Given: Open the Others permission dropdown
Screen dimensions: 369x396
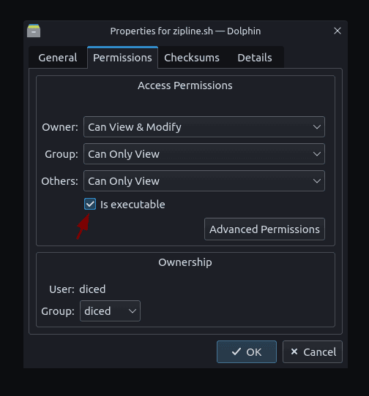Looking at the screenshot, I should click(x=204, y=180).
